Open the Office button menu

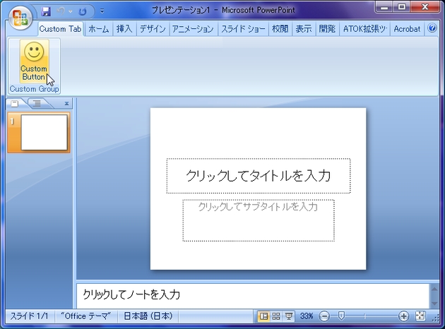coord(20,18)
